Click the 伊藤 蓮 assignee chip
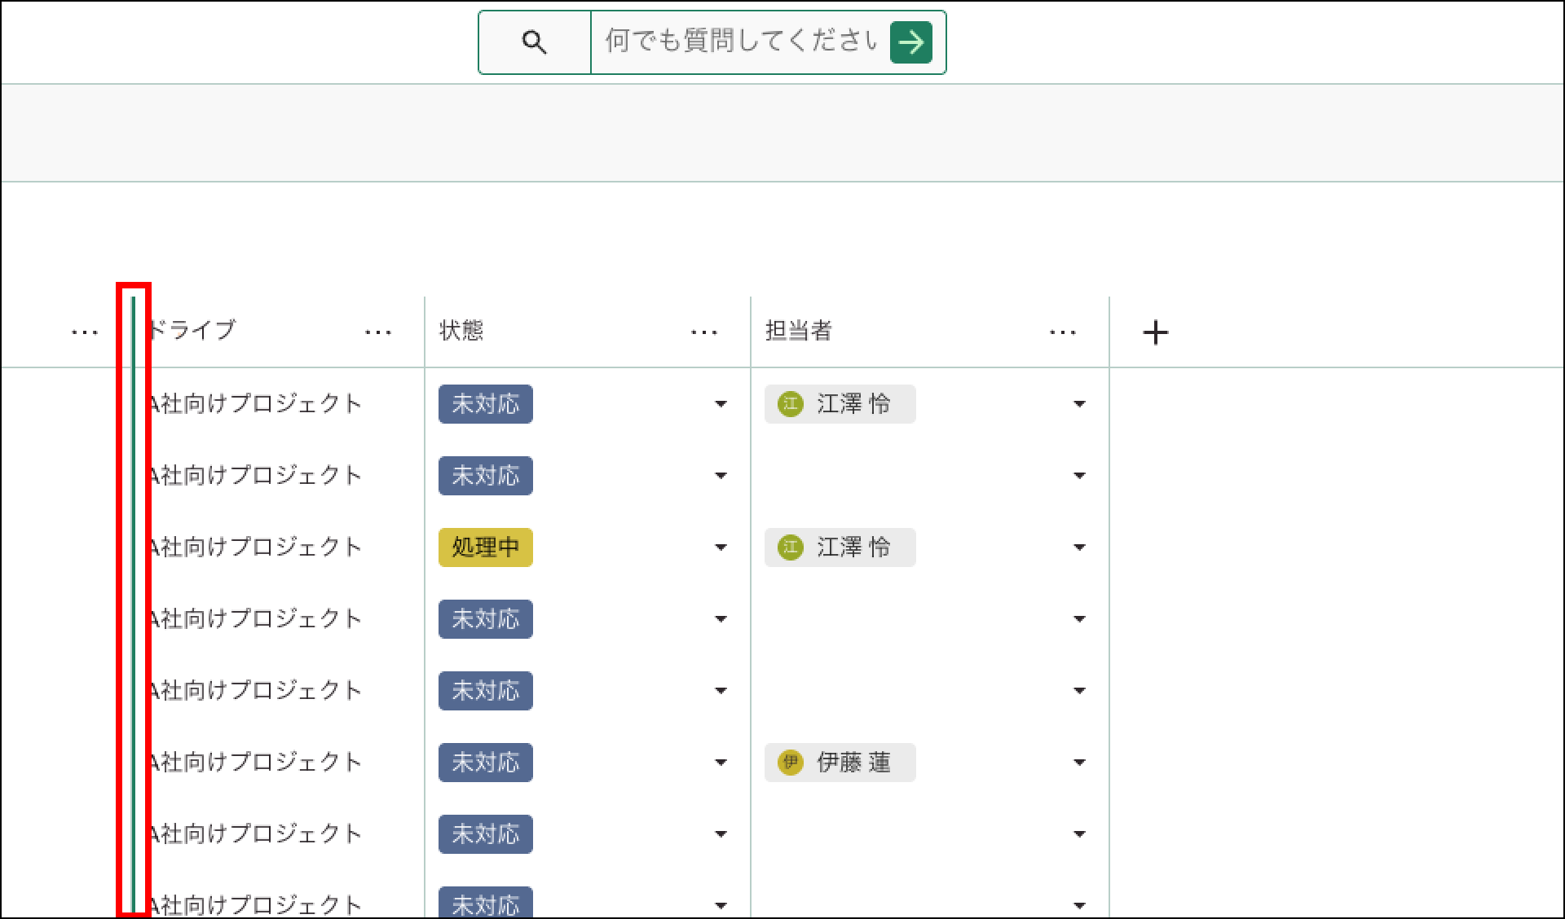Image resolution: width=1565 pixels, height=919 pixels. point(853,763)
